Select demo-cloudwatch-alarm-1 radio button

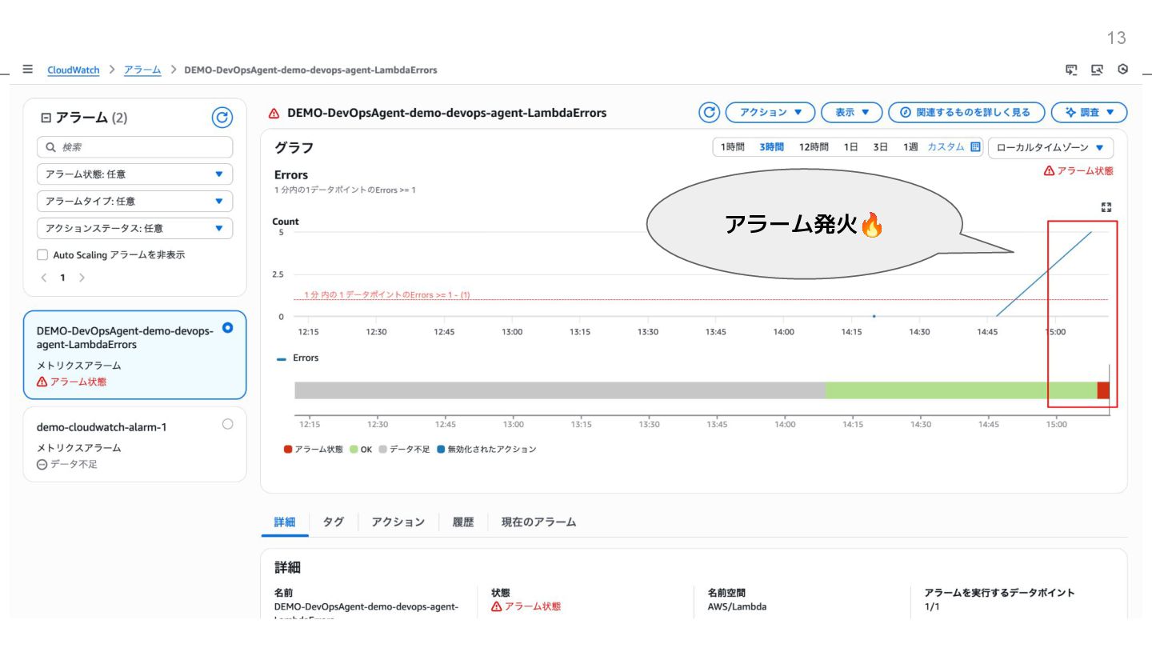(x=228, y=424)
